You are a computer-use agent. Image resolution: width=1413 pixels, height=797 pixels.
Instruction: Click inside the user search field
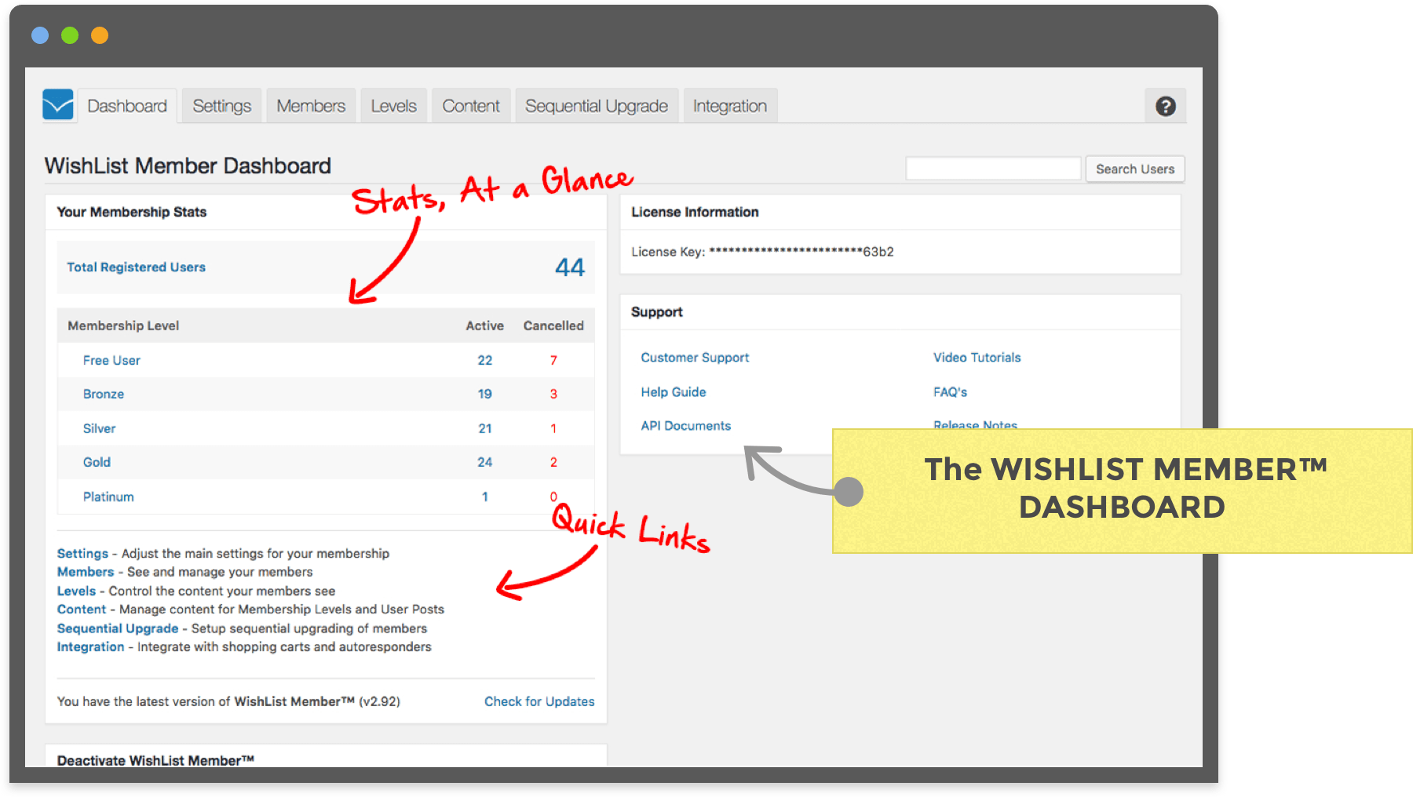tap(992, 168)
